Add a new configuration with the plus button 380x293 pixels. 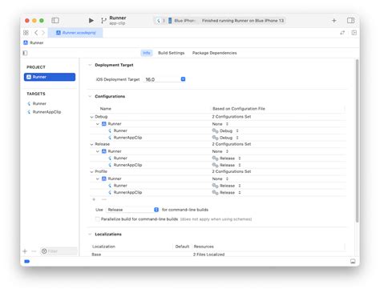(x=94, y=199)
